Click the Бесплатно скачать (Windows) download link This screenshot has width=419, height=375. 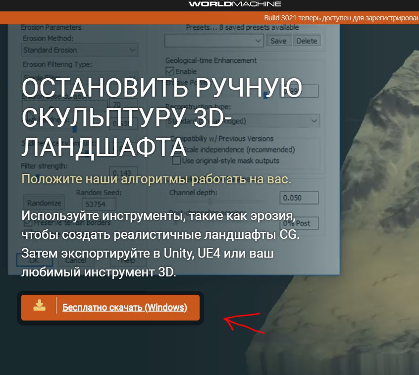click(x=124, y=307)
